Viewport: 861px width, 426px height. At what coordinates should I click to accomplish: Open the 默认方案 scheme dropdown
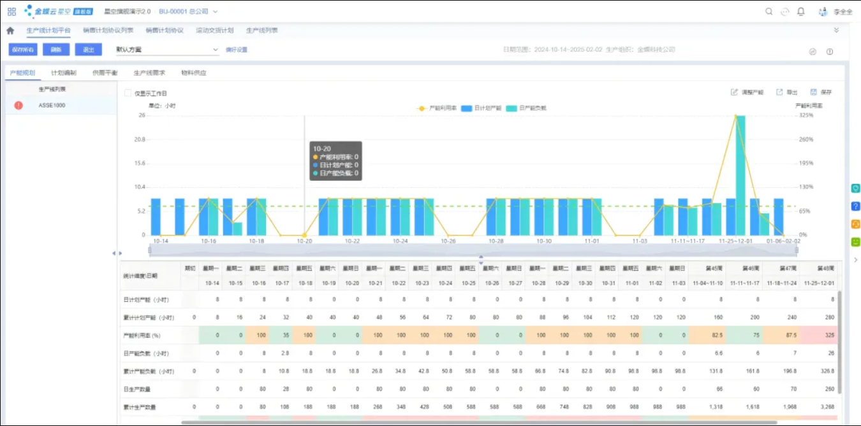coord(166,50)
